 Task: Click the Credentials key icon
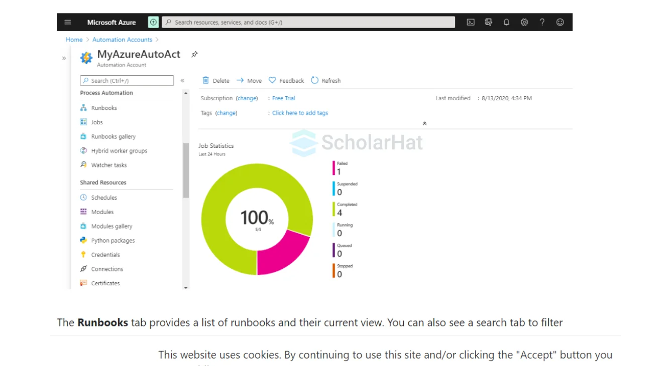click(x=83, y=255)
